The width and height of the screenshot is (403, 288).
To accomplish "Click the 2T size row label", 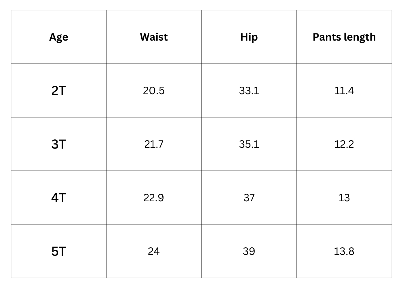I will [x=59, y=91].
